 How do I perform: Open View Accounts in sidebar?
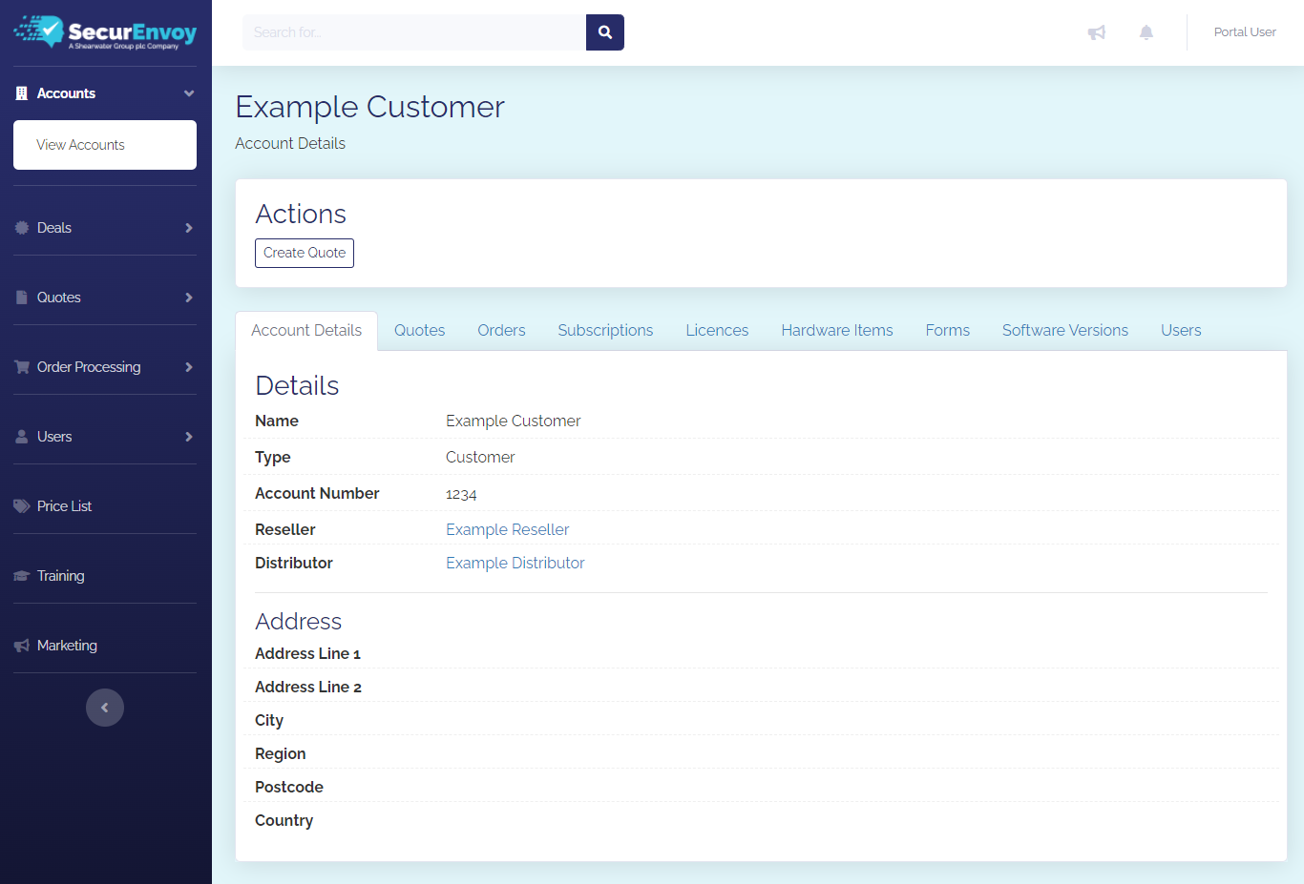[x=105, y=145]
